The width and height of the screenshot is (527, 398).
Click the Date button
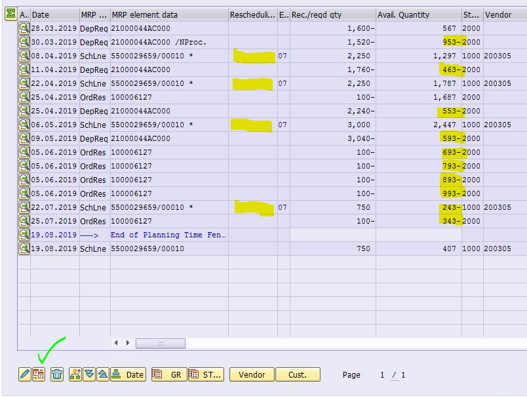point(128,375)
